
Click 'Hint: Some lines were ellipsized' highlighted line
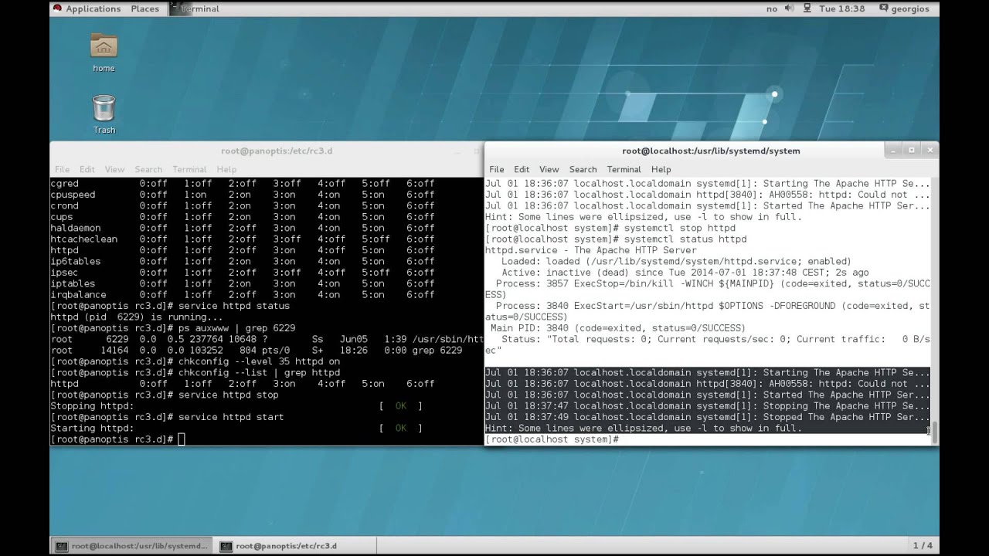[x=644, y=428]
